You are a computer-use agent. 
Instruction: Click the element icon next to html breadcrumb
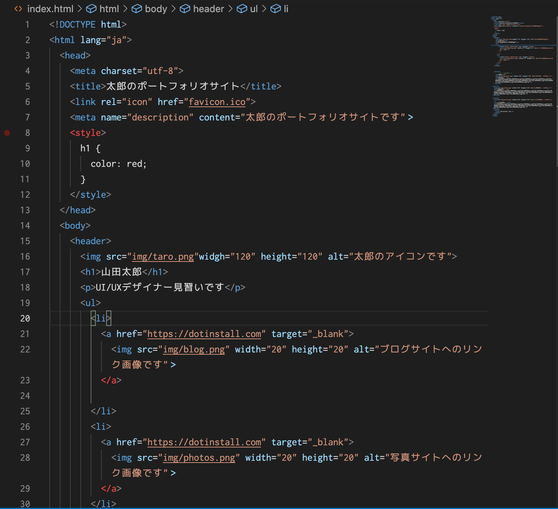coord(91,8)
